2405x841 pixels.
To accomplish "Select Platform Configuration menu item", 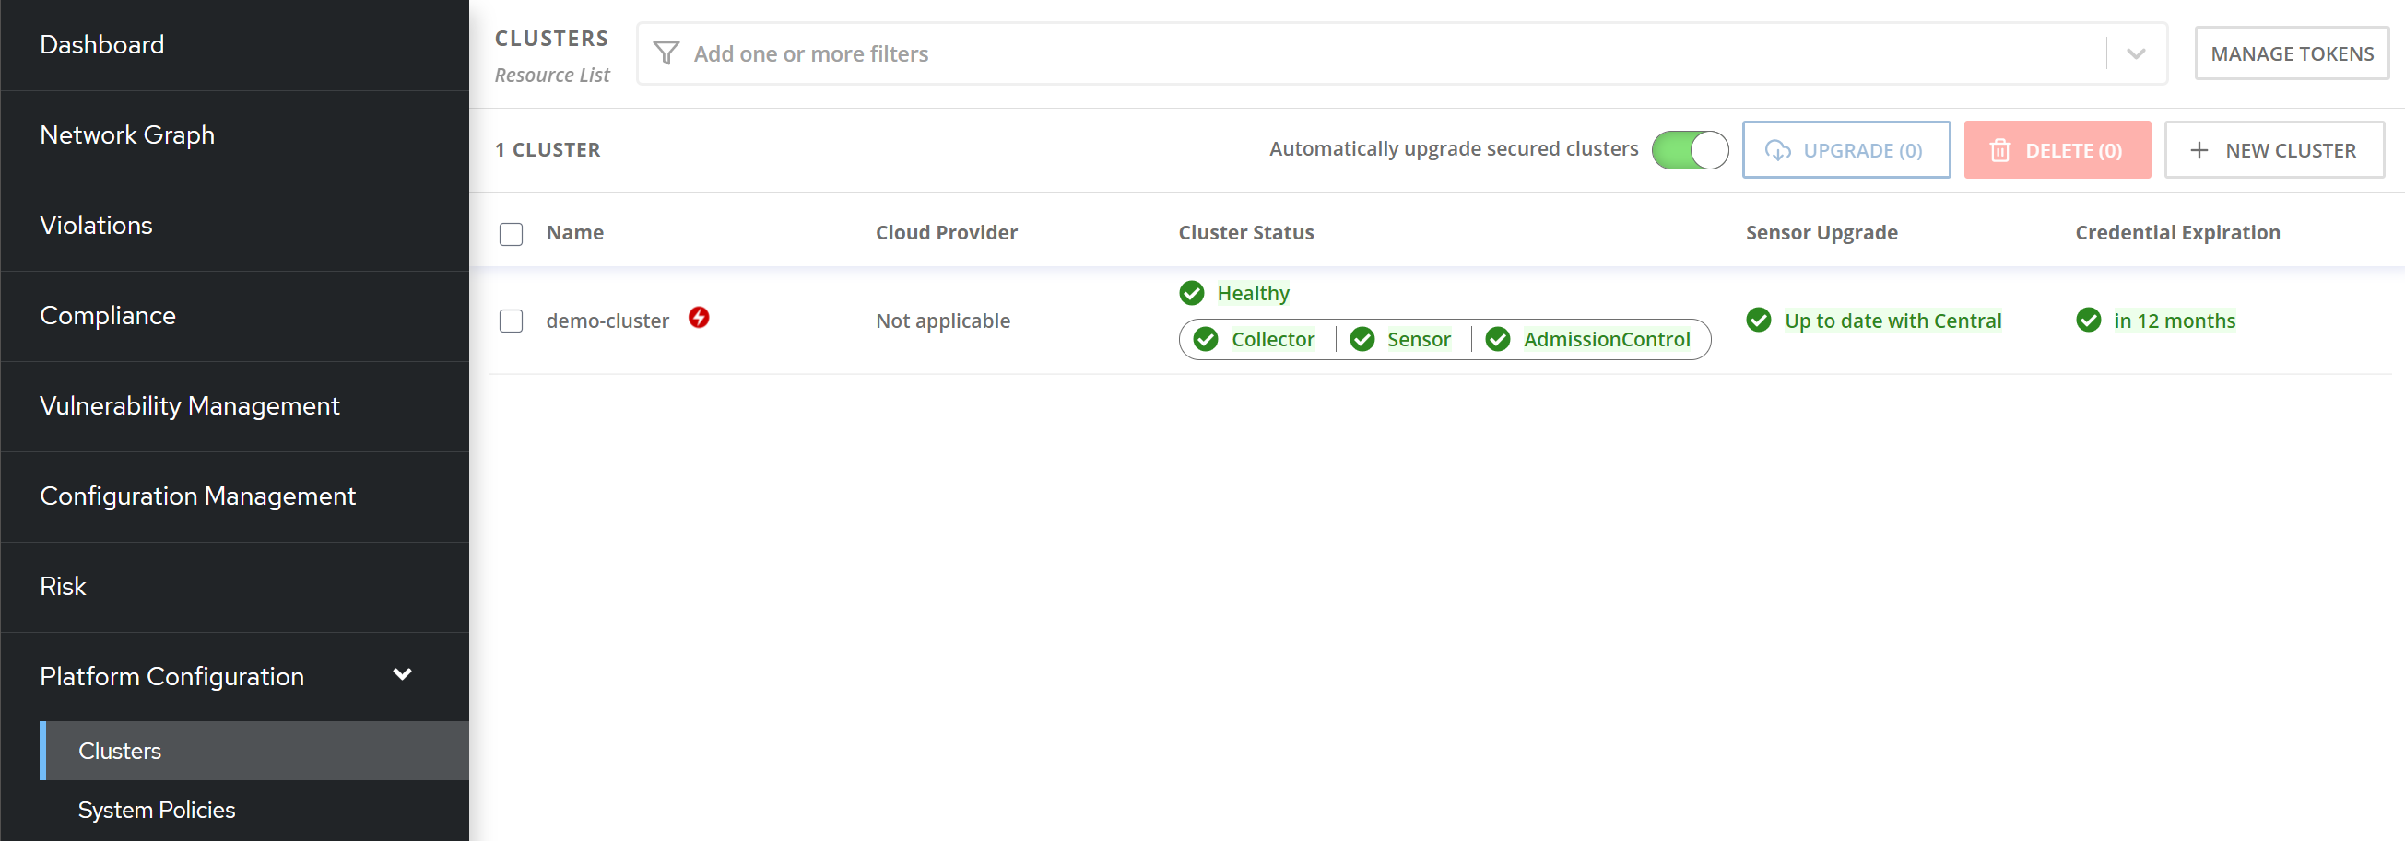I will tap(234, 677).
